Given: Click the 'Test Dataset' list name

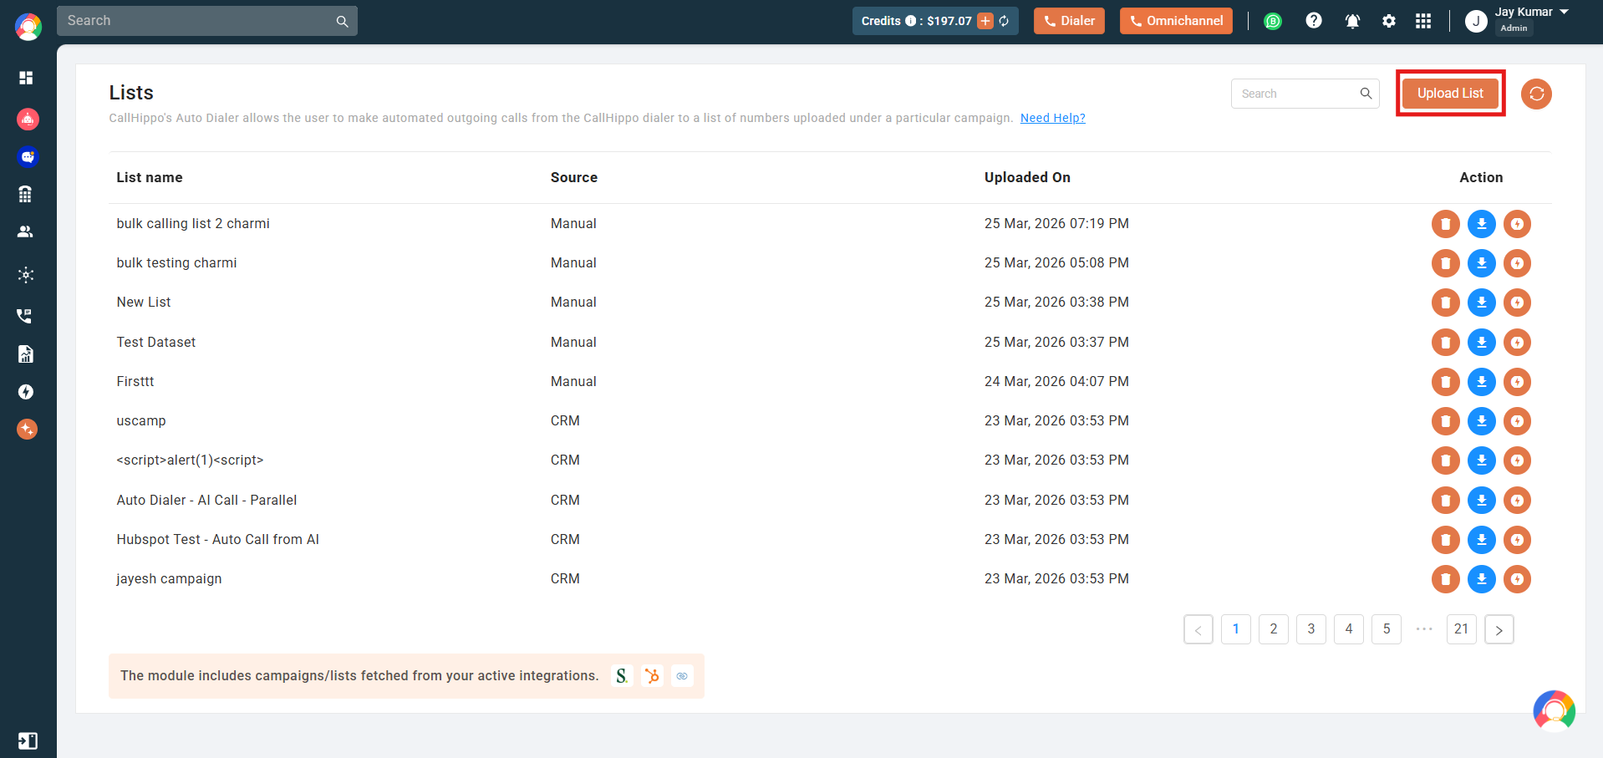Looking at the screenshot, I should tap(156, 342).
